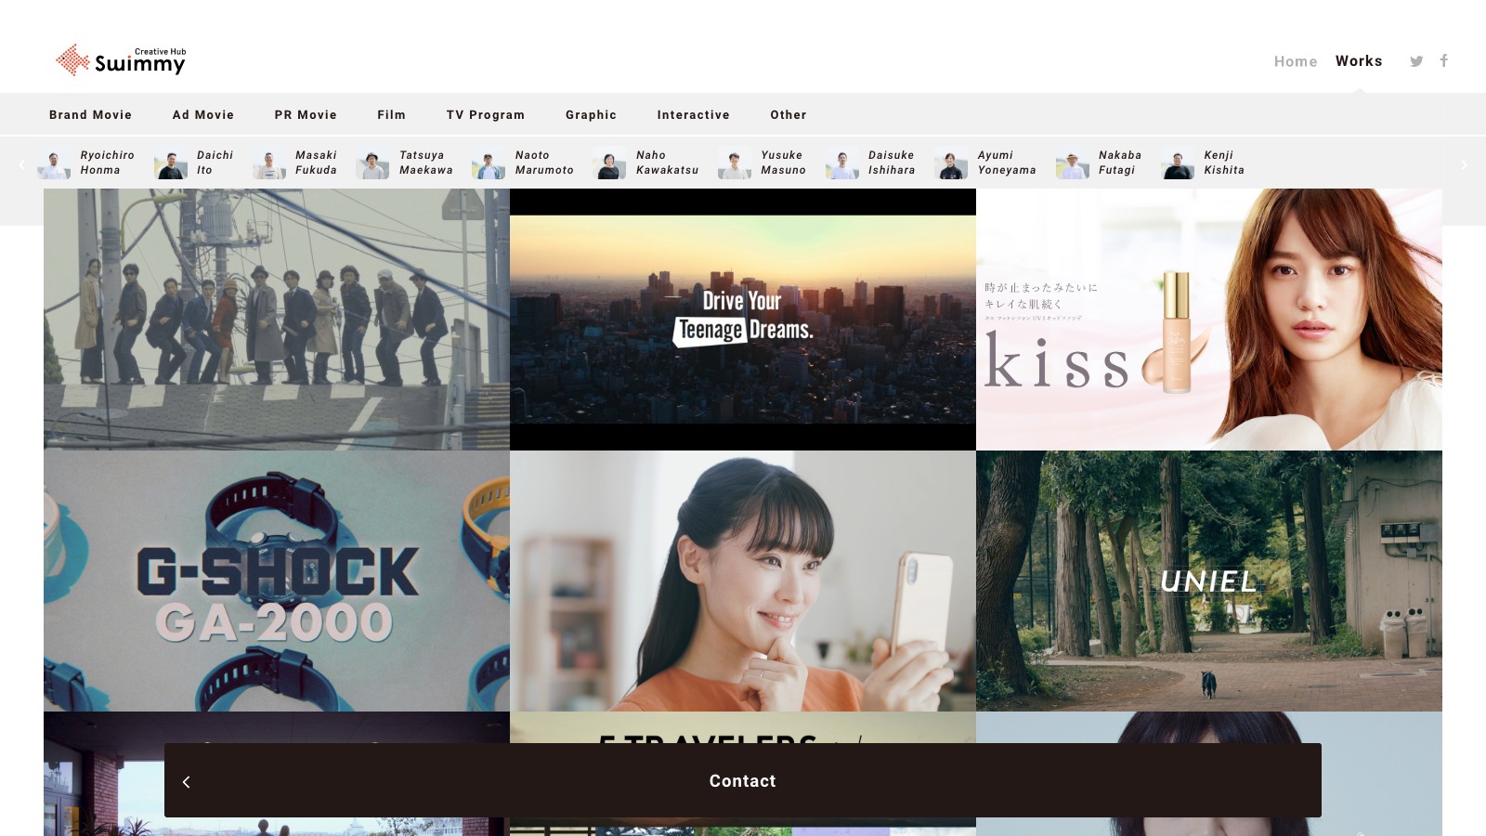Filter works by Brand Movie
Image resolution: width=1486 pixels, height=836 pixels.
click(90, 115)
